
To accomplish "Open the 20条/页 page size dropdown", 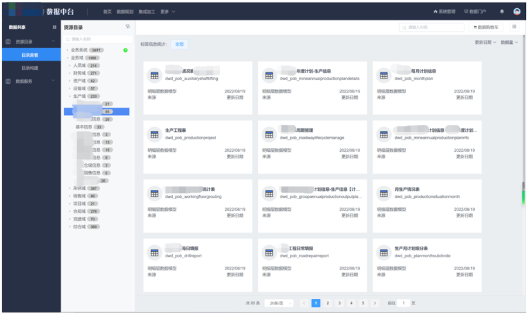I will click(x=278, y=303).
